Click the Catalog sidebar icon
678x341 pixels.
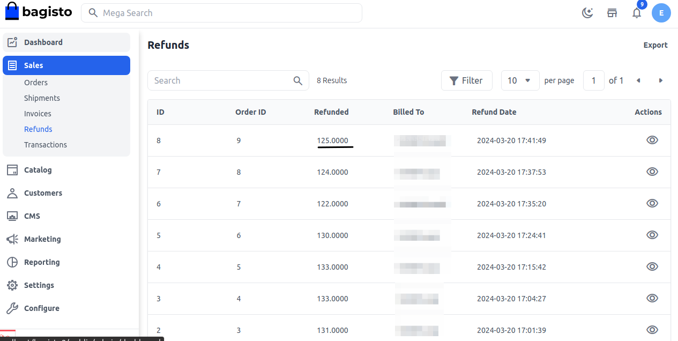pyautogui.click(x=12, y=170)
